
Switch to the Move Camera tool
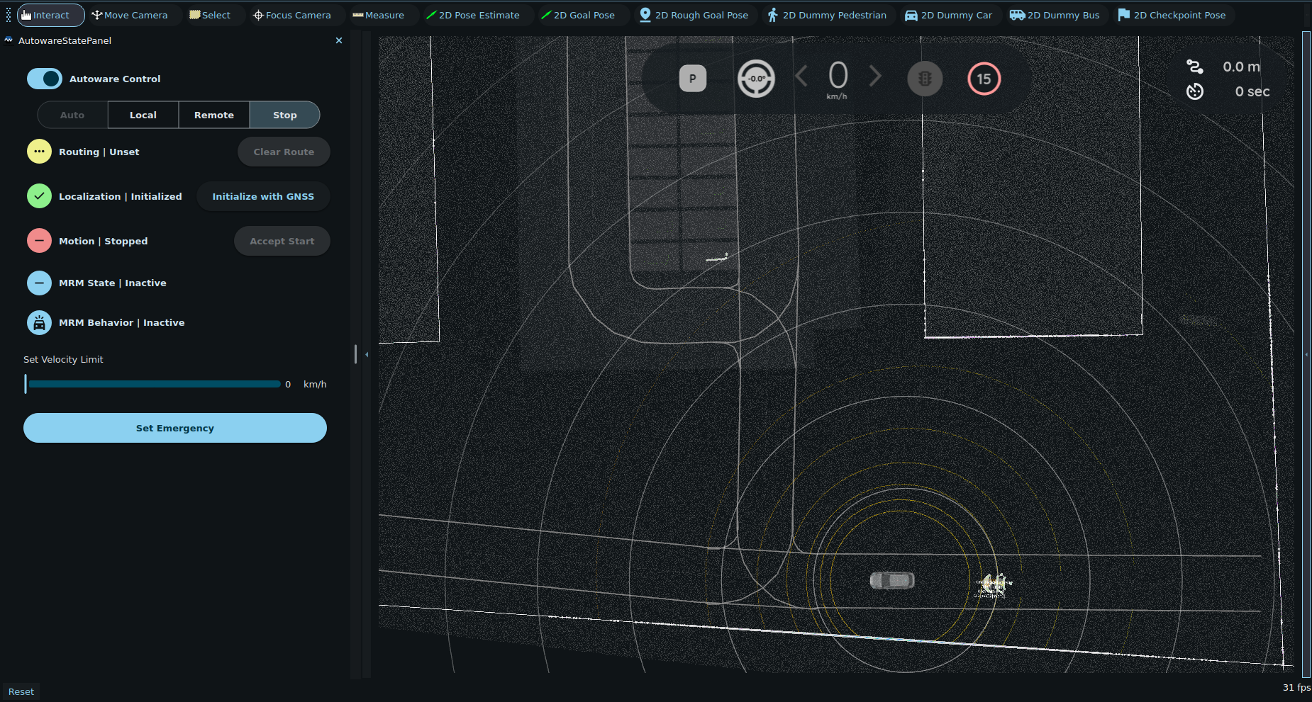click(x=130, y=15)
